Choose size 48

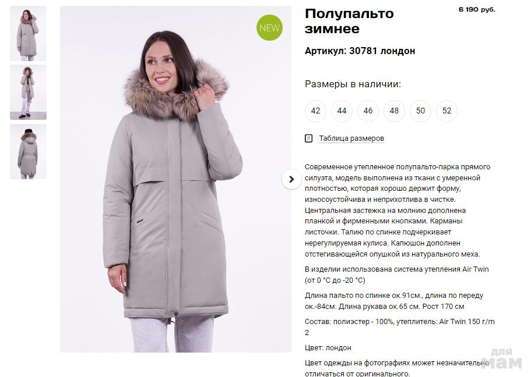click(x=394, y=111)
